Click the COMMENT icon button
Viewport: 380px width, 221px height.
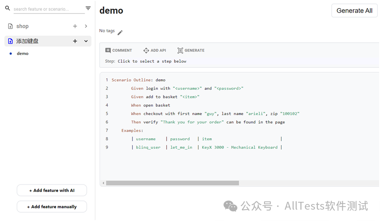pos(108,50)
